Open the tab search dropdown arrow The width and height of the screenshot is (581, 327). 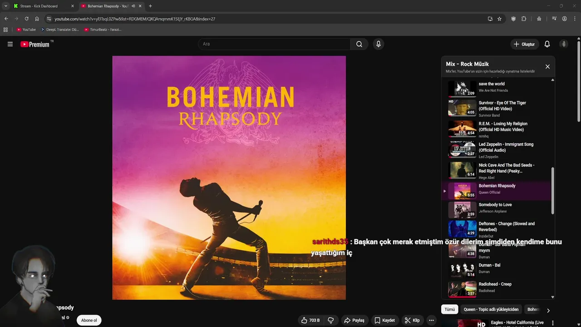click(x=5, y=6)
